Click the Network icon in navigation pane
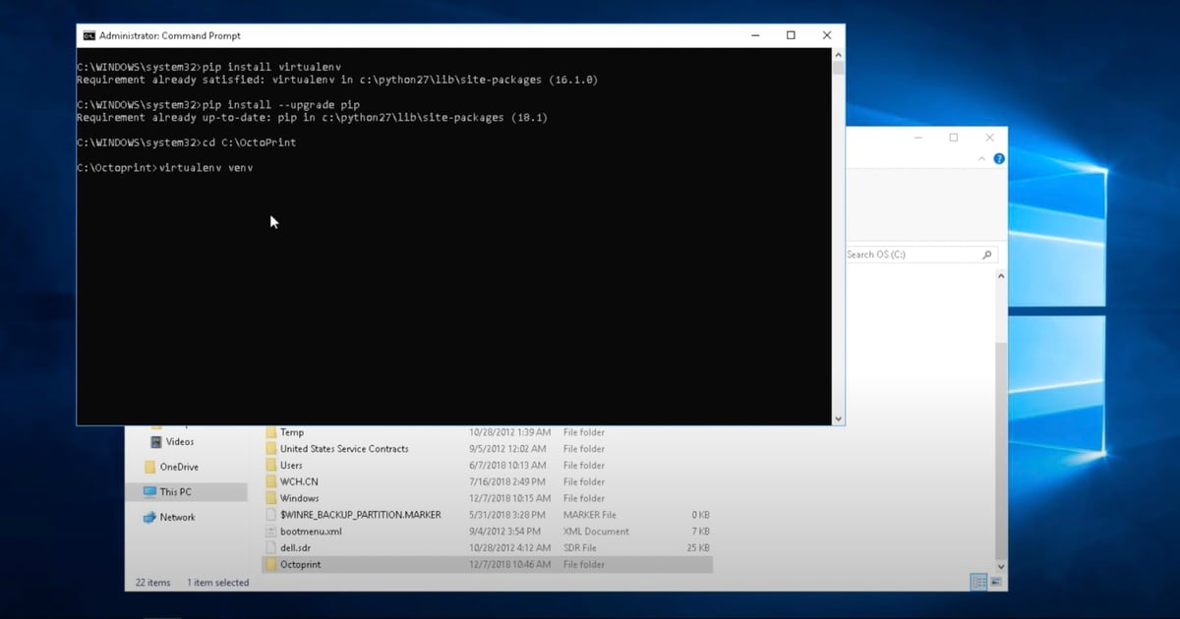Screen dimensions: 1180x619 coord(149,518)
